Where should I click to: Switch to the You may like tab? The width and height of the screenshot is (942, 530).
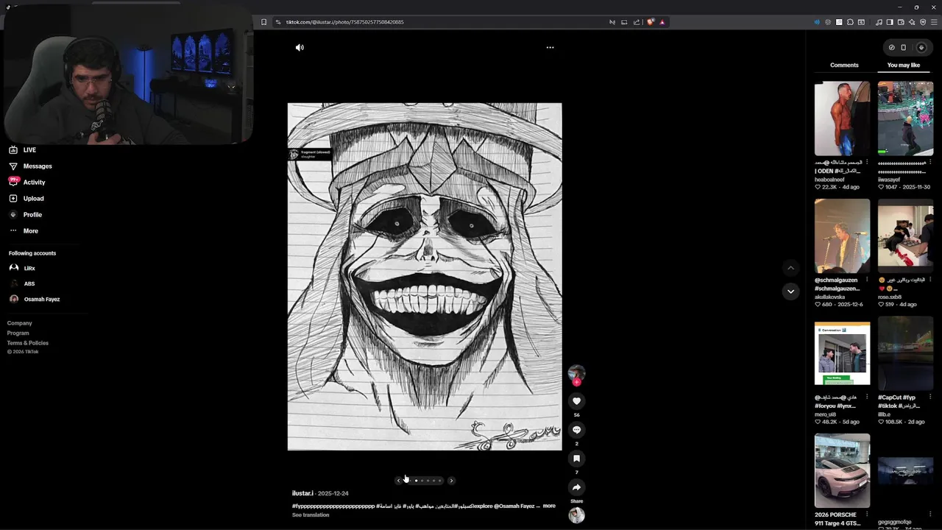pyautogui.click(x=904, y=65)
